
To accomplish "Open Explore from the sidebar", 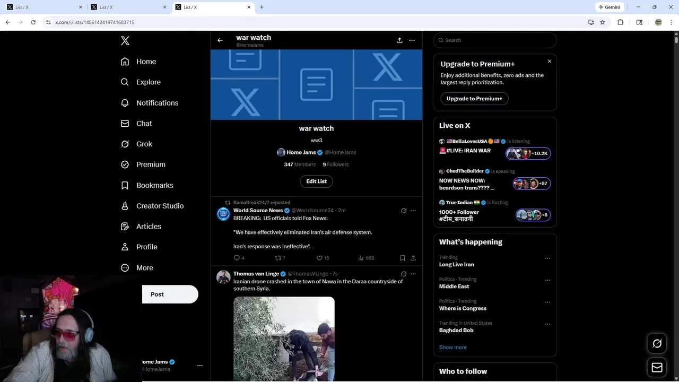I will tap(141, 82).
